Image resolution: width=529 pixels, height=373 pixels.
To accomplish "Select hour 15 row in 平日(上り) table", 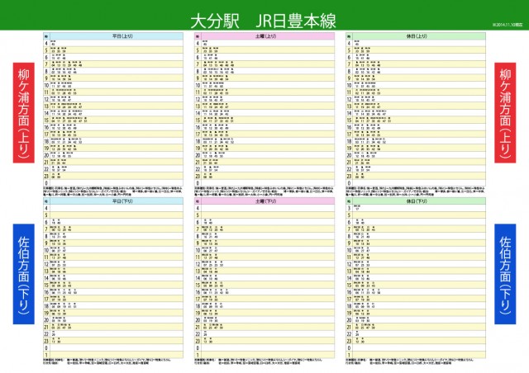I will point(113,120).
